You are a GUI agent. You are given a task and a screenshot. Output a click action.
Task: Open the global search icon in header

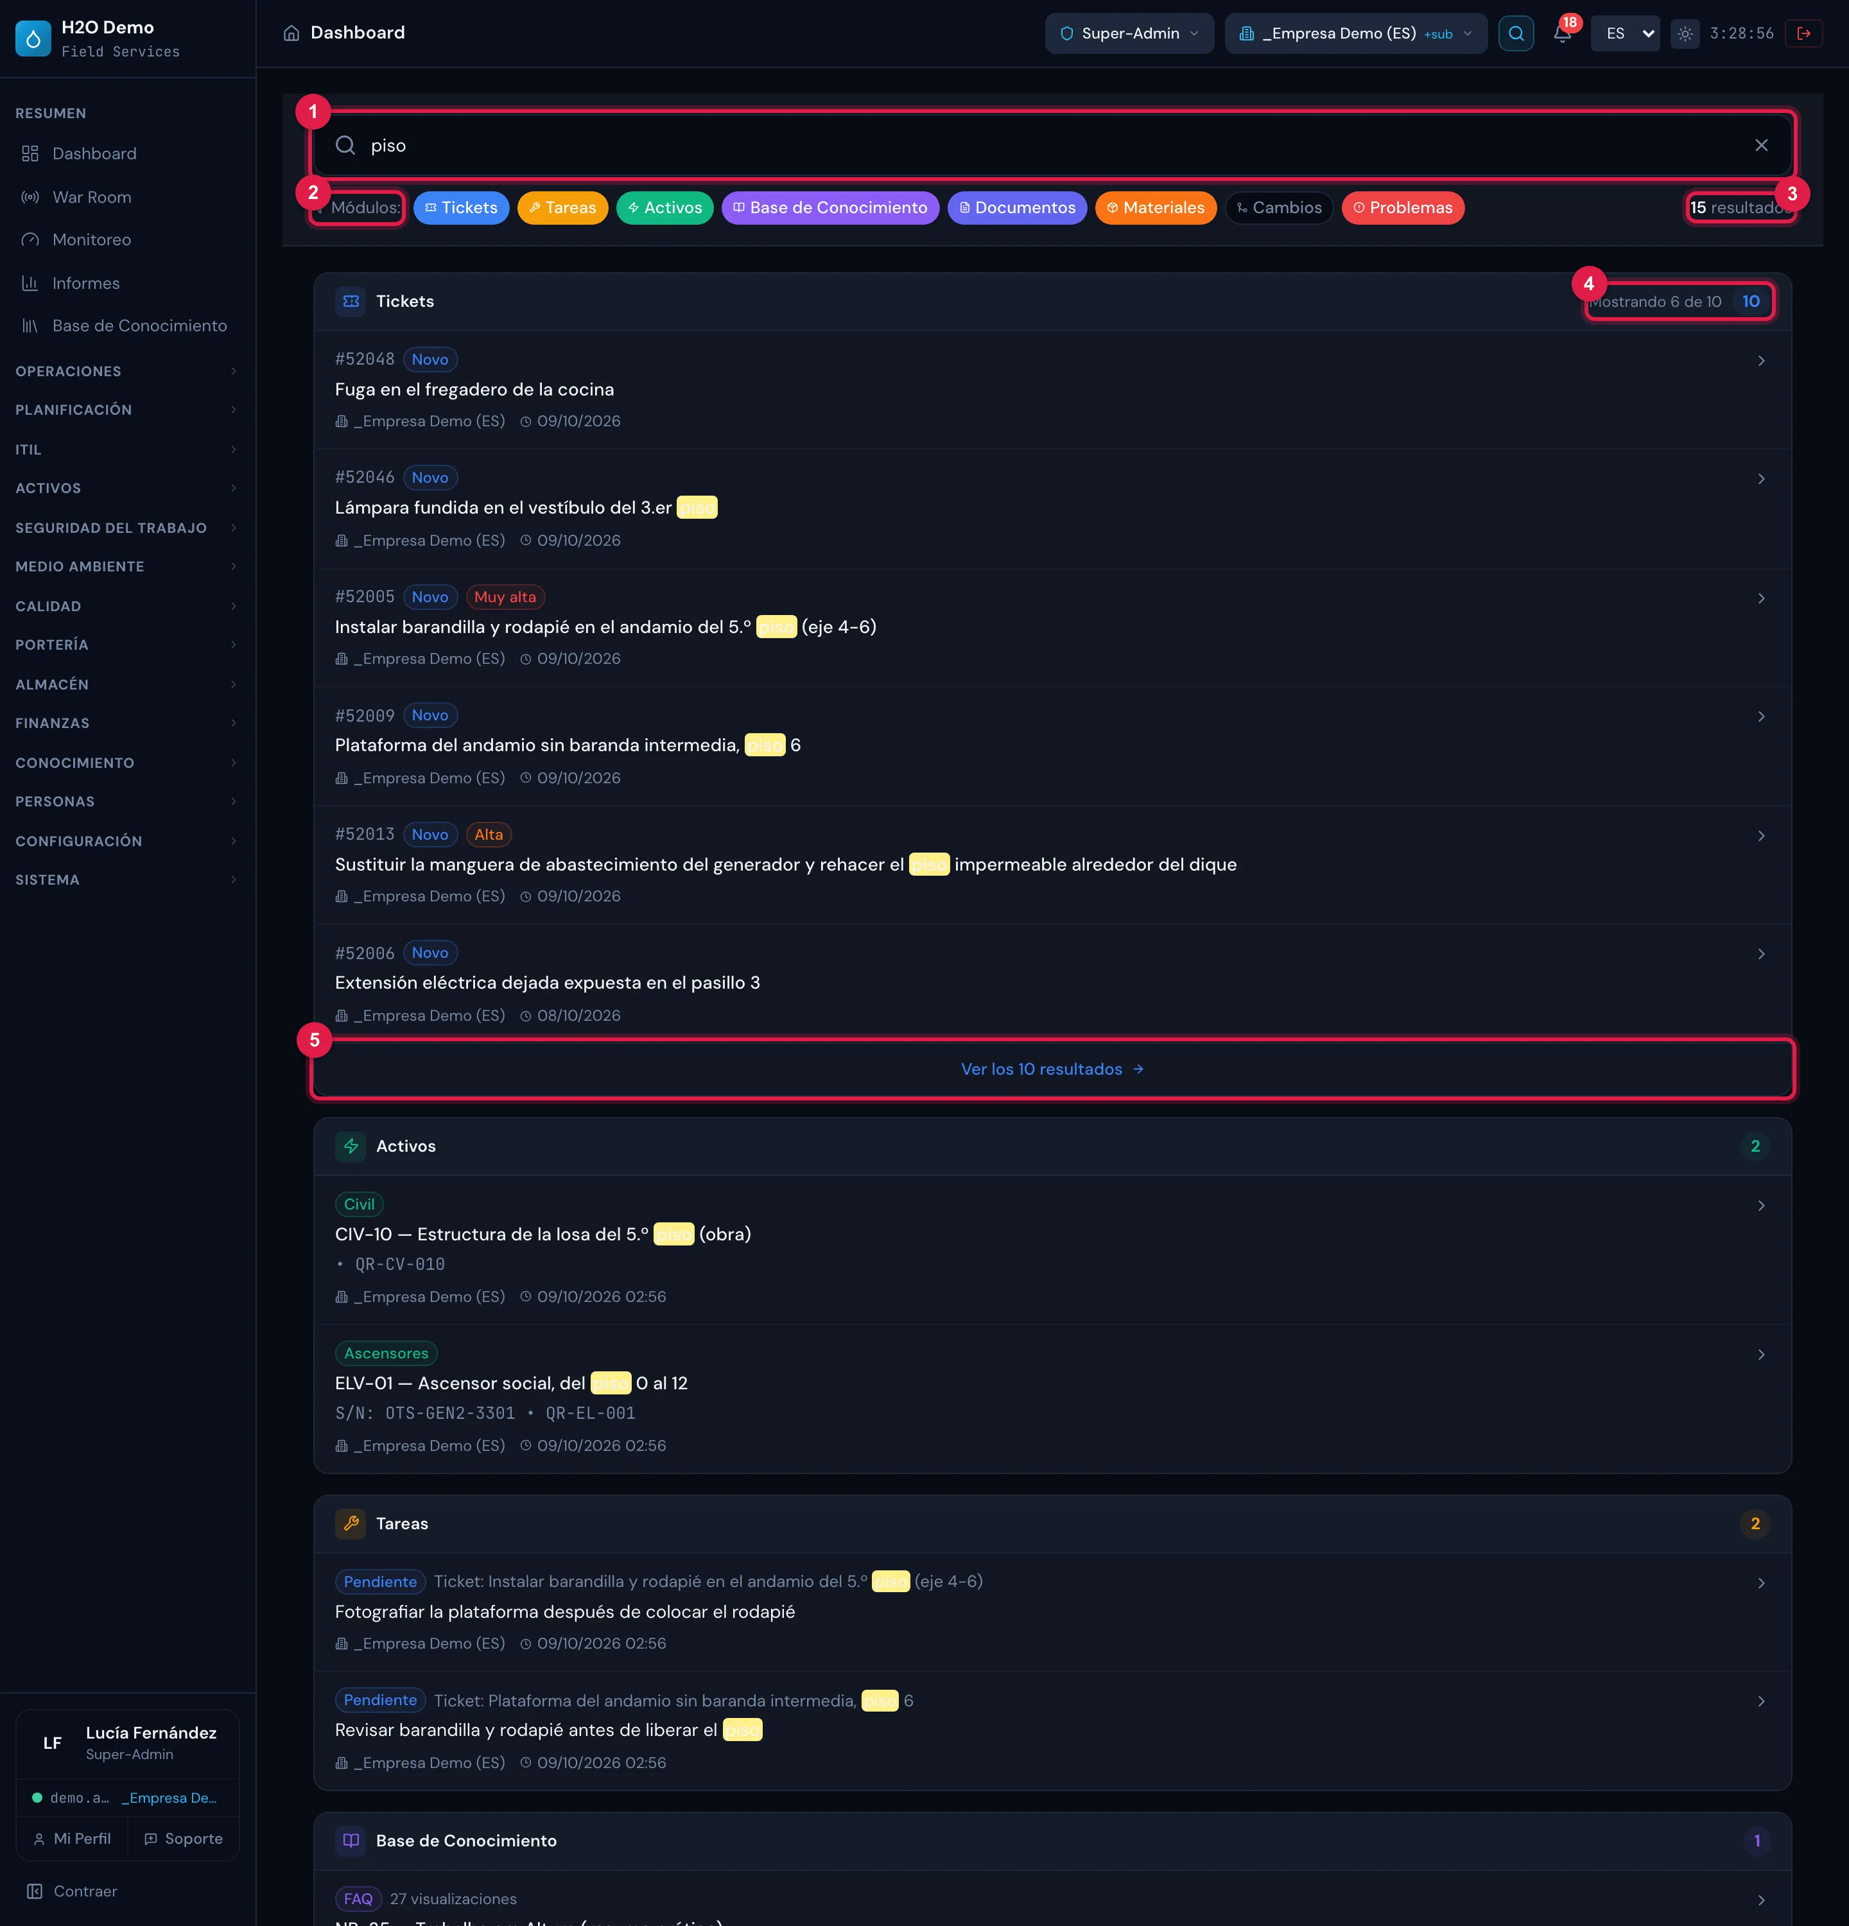click(x=1516, y=33)
